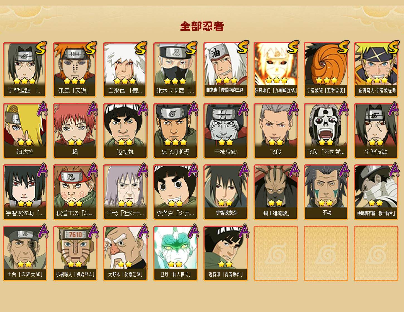Click the S-rank badge on 漩涡鸣人·宇智波佐助 card
The width and height of the screenshot is (404, 312).
pos(393,47)
